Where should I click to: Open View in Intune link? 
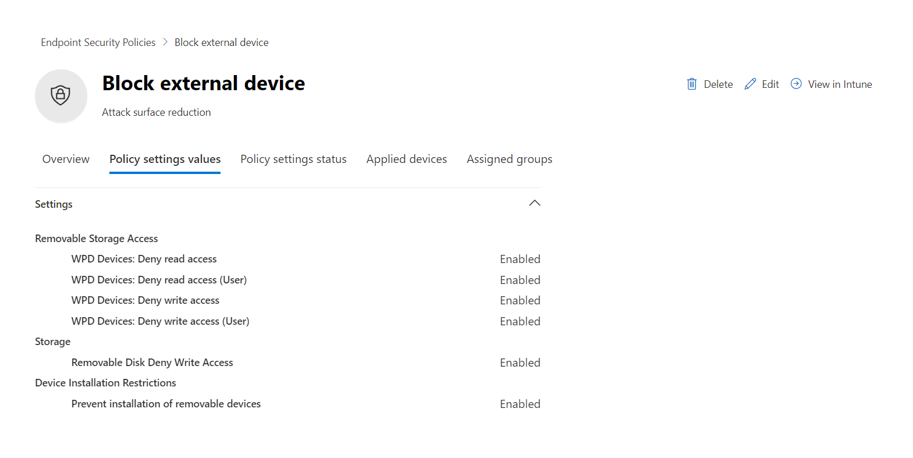coord(840,84)
